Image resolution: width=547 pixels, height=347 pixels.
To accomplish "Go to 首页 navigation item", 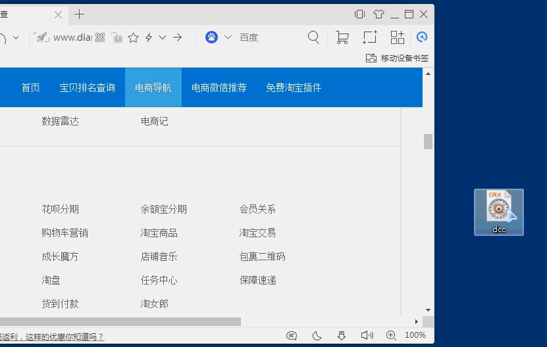I will pos(31,87).
